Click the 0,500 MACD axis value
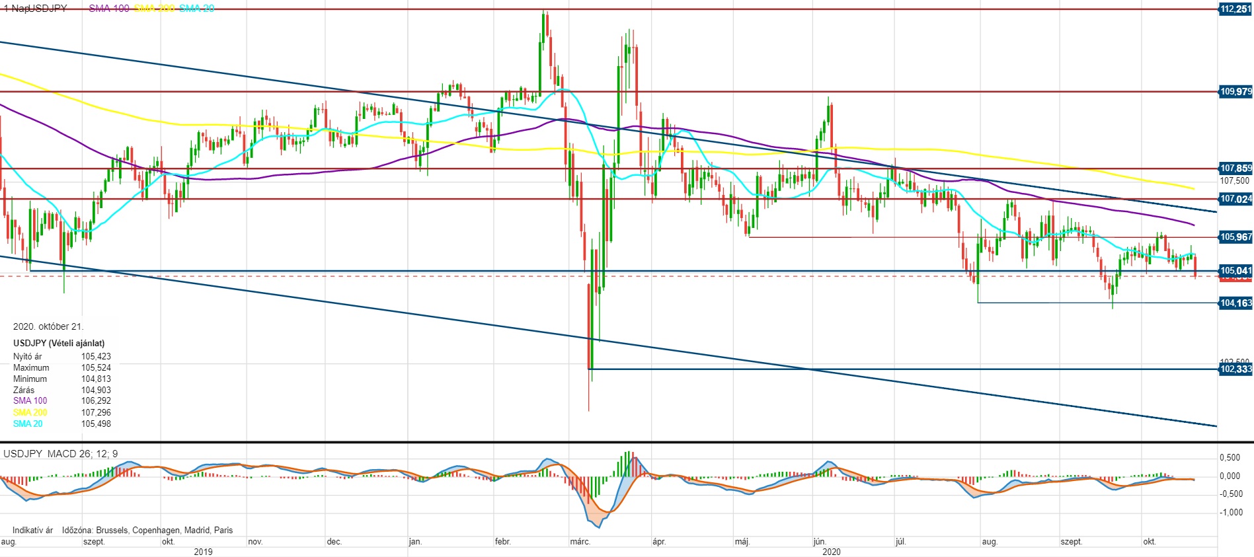Image resolution: width=1254 pixels, height=557 pixels. click(x=1230, y=458)
